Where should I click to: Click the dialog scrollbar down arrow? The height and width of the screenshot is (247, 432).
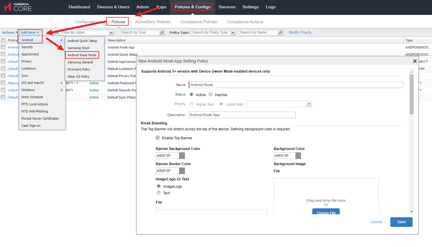[411, 212]
